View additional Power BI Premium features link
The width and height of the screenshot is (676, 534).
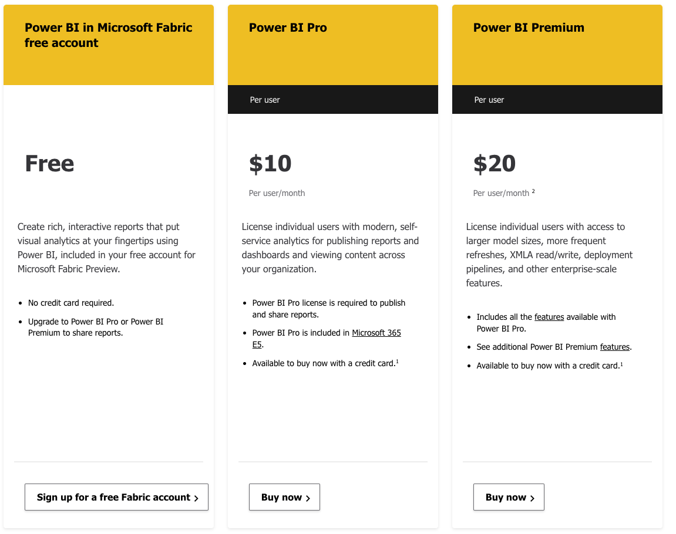(614, 347)
